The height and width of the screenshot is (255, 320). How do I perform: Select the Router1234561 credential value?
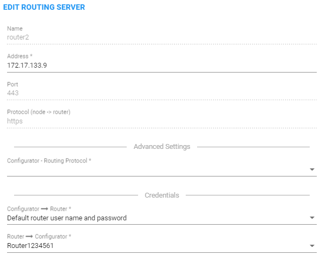tap(30, 246)
